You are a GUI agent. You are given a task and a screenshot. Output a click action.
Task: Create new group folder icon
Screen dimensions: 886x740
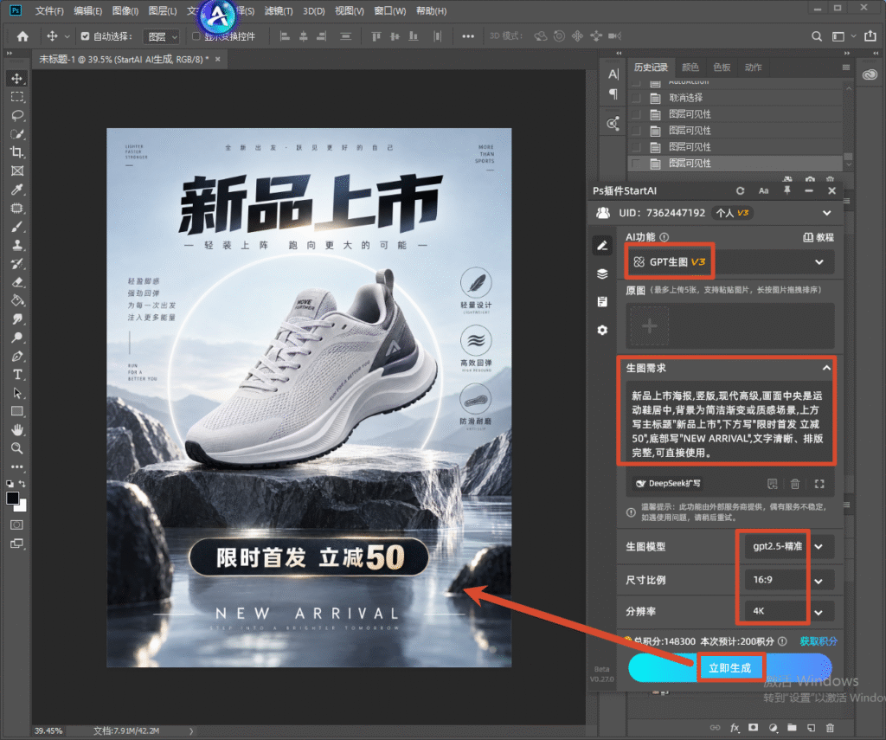click(x=792, y=728)
